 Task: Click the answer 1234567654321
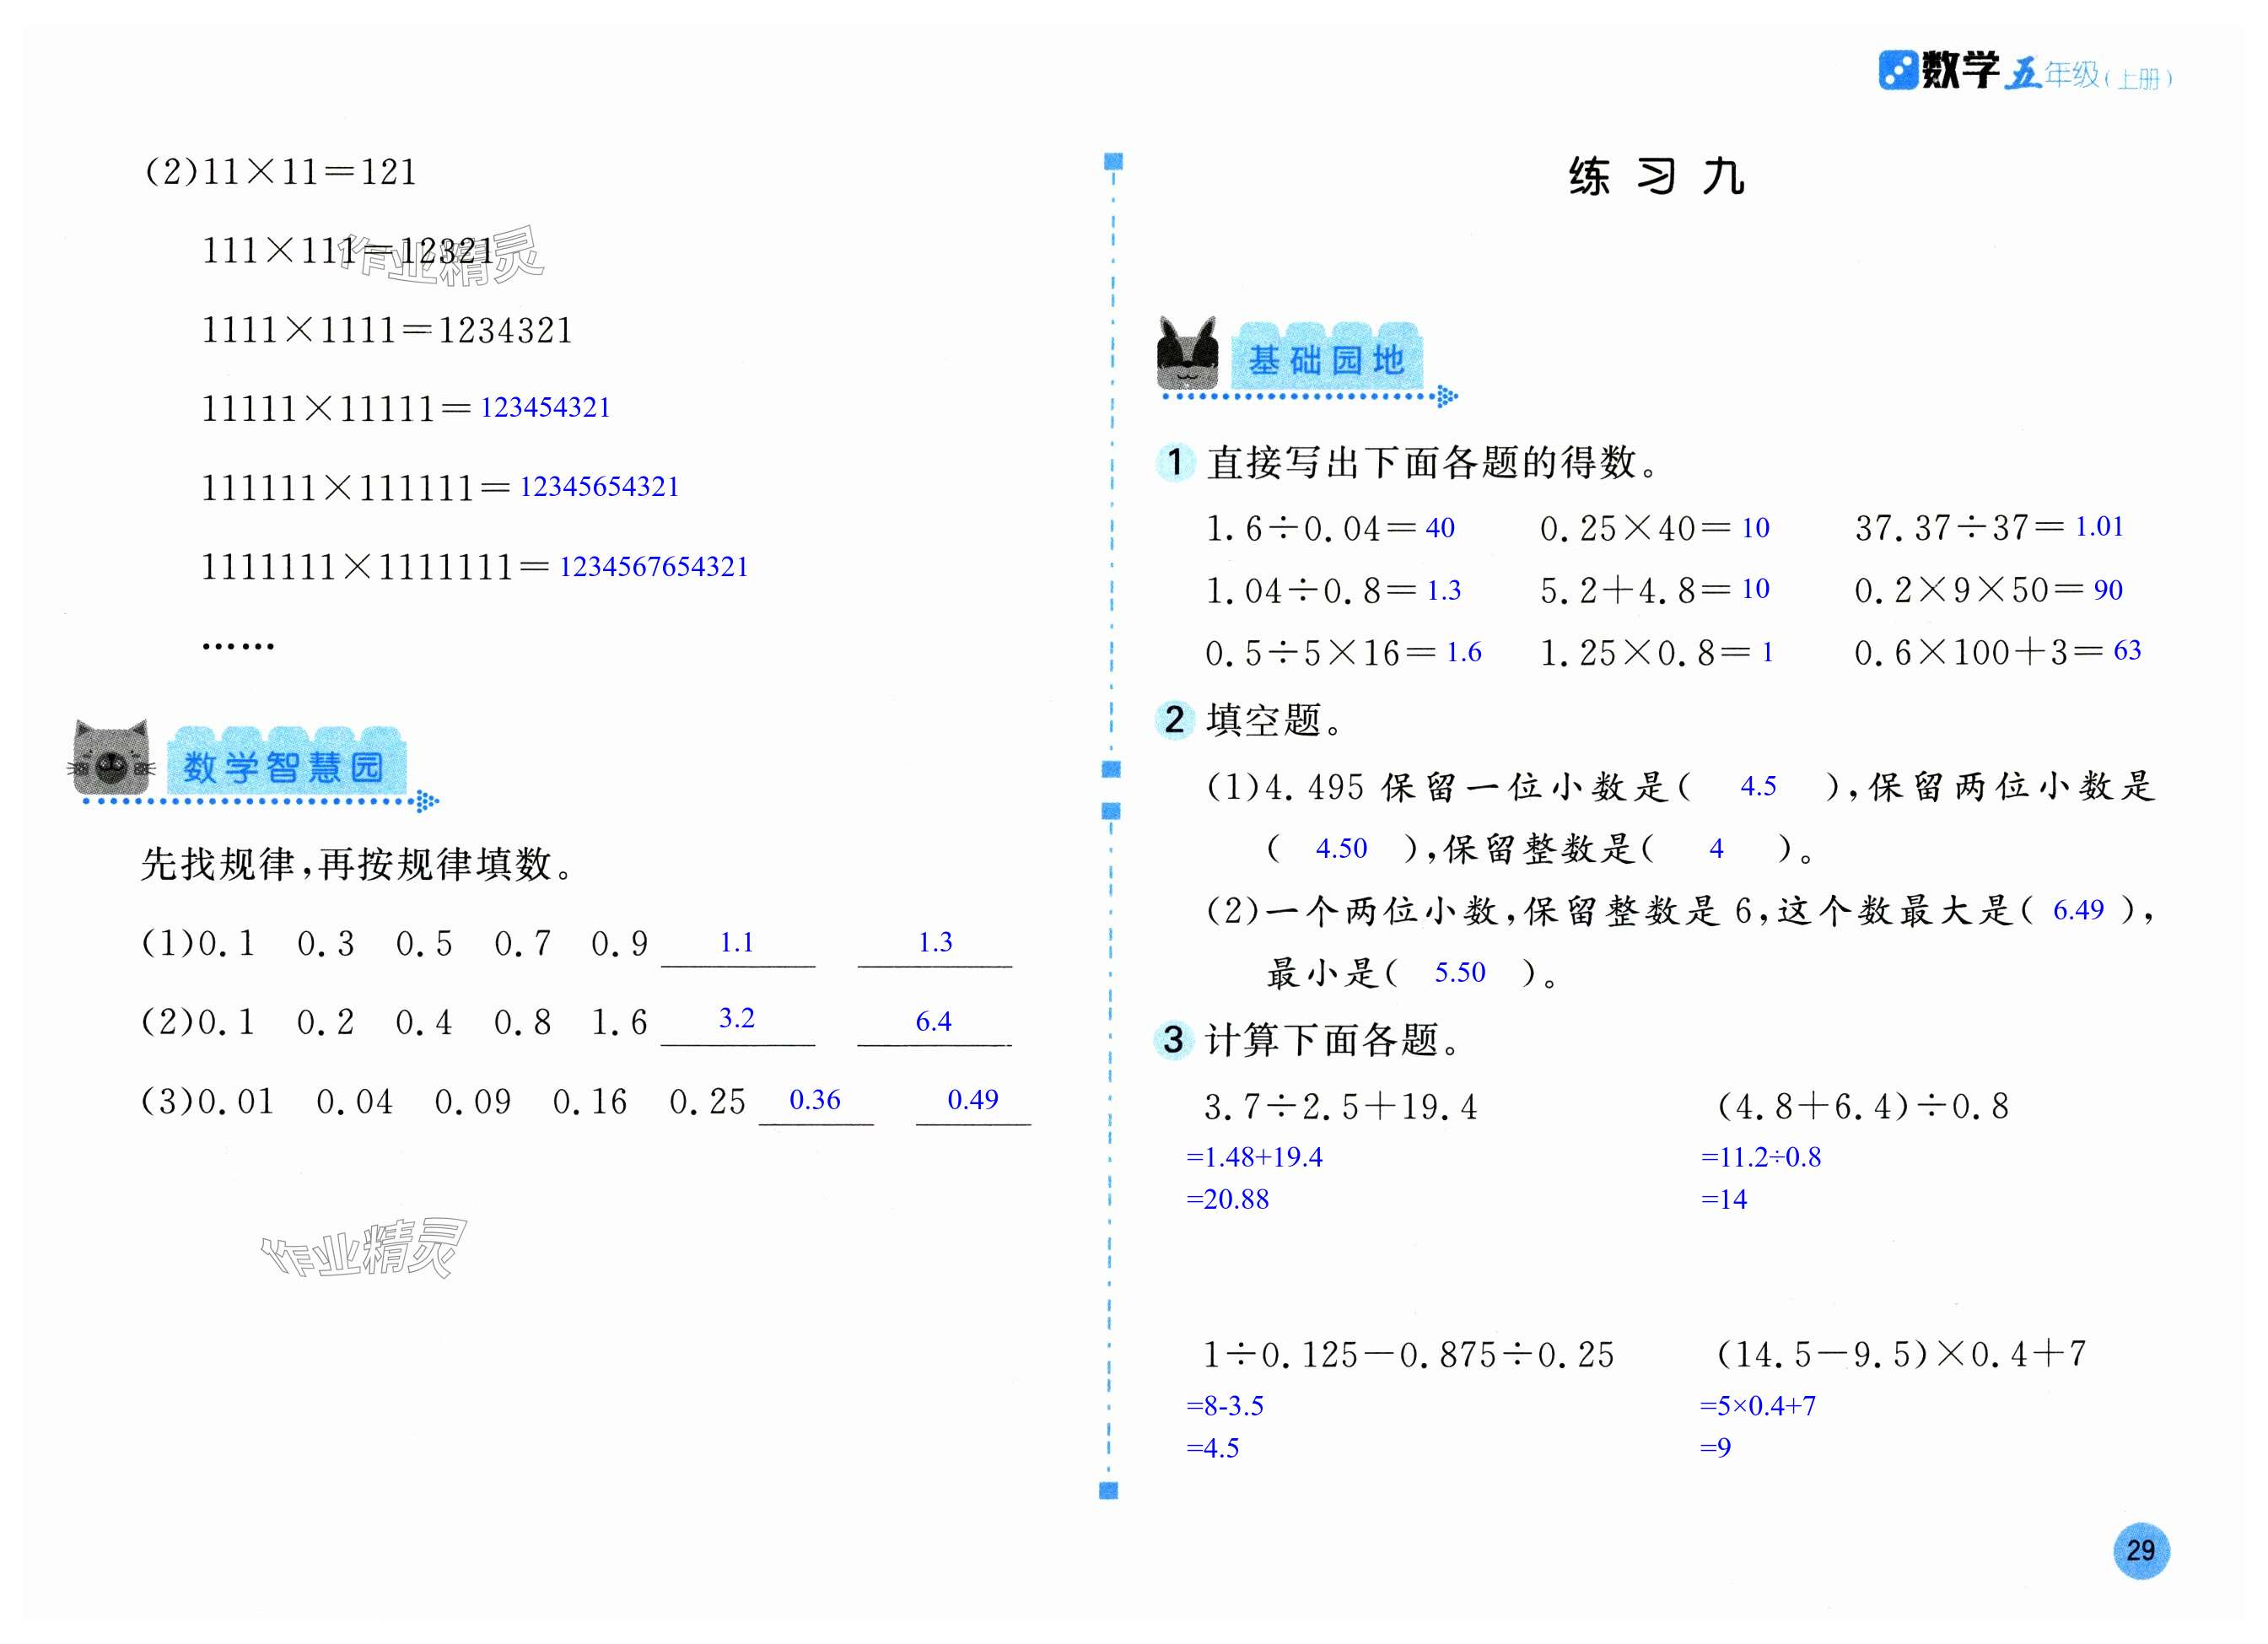coord(654,566)
